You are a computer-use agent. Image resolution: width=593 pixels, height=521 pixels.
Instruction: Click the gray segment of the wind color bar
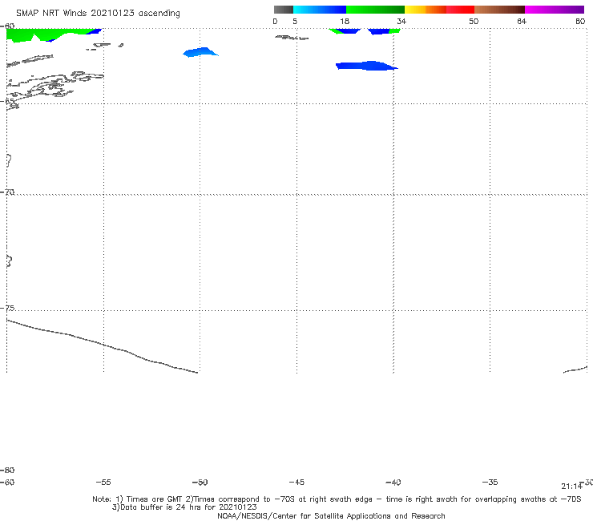(x=284, y=10)
